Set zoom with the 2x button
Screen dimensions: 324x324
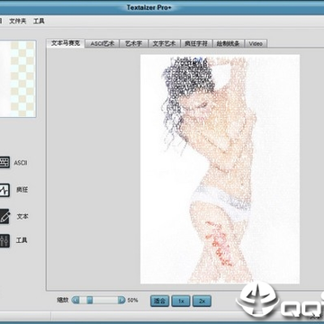202,301
